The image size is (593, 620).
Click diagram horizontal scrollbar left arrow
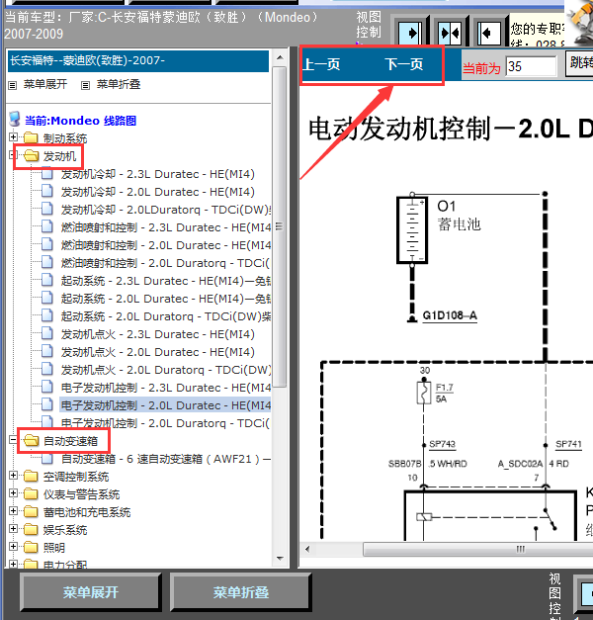pos(307,549)
